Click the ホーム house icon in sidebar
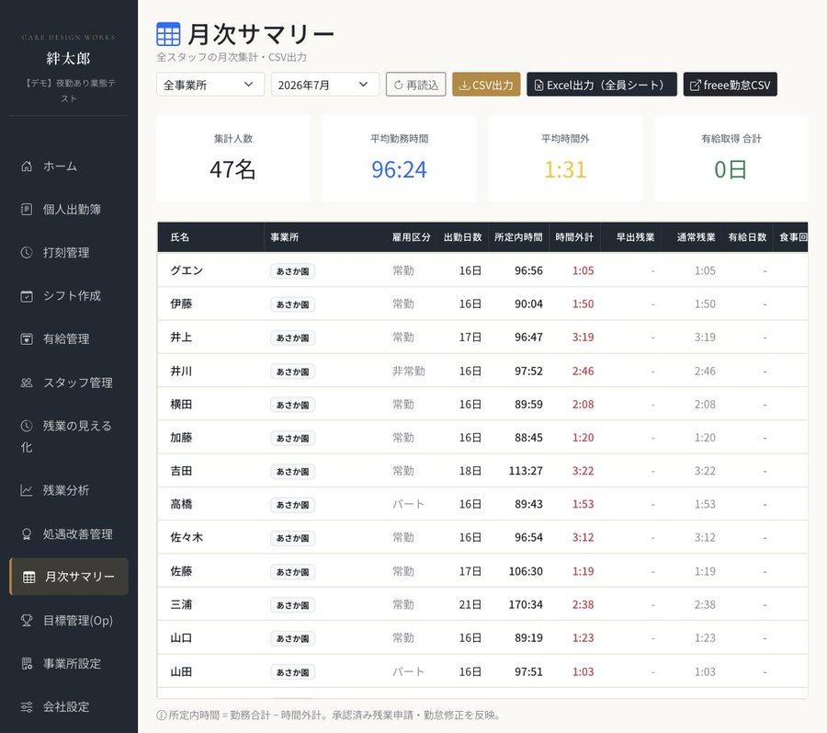The width and height of the screenshot is (827, 733). [27, 166]
